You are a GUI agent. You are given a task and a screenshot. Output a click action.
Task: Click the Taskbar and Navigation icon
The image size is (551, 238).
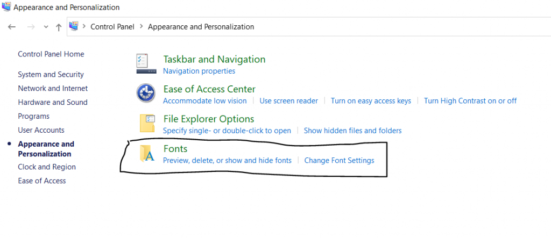[x=146, y=64]
